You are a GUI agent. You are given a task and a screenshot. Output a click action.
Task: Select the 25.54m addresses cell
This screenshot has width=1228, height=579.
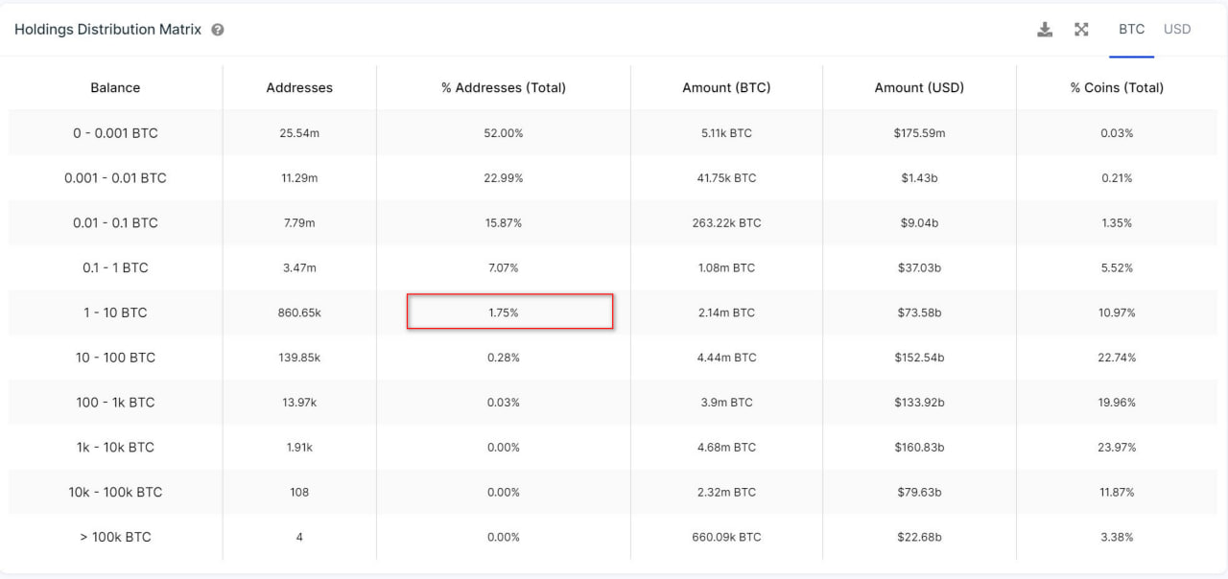(299, 133)
